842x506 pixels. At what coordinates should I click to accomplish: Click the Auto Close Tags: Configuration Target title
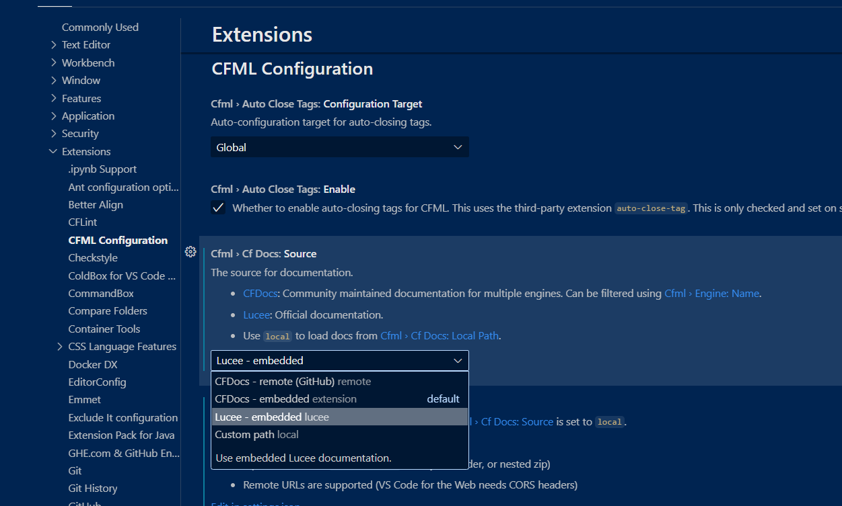pos(316,104)
